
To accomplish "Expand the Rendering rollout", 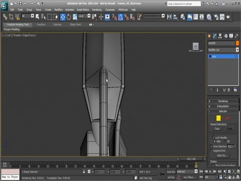I will (x=223, y=101).
